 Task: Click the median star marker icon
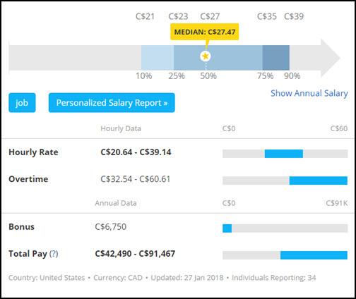pyautogui.click(x=206, y=56)
